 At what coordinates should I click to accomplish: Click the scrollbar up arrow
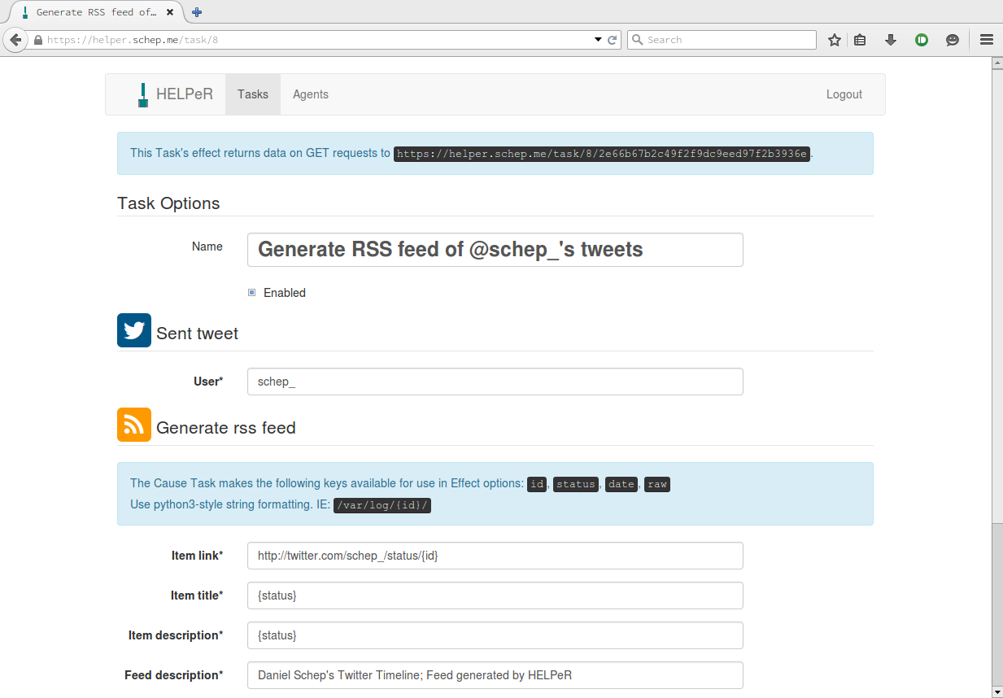pyautogui.click(x=996, y=63)
